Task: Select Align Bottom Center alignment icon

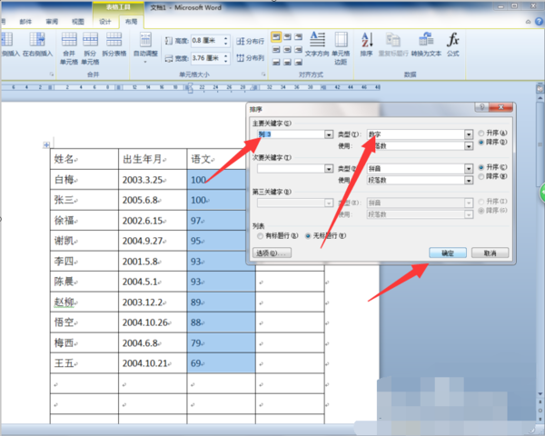Action: click(x=287, y=63)
